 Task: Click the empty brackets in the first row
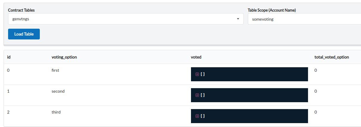click(x=203, y=74)
